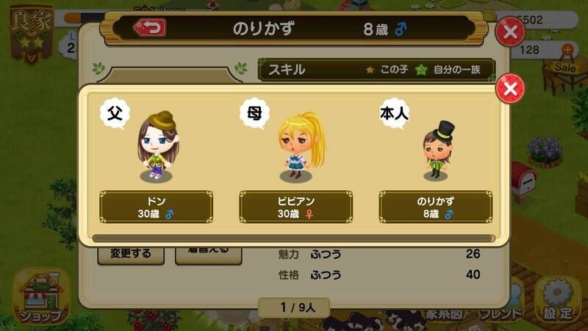Close the のりかず profile window
The image size is (588, 331).
(510, 32)
